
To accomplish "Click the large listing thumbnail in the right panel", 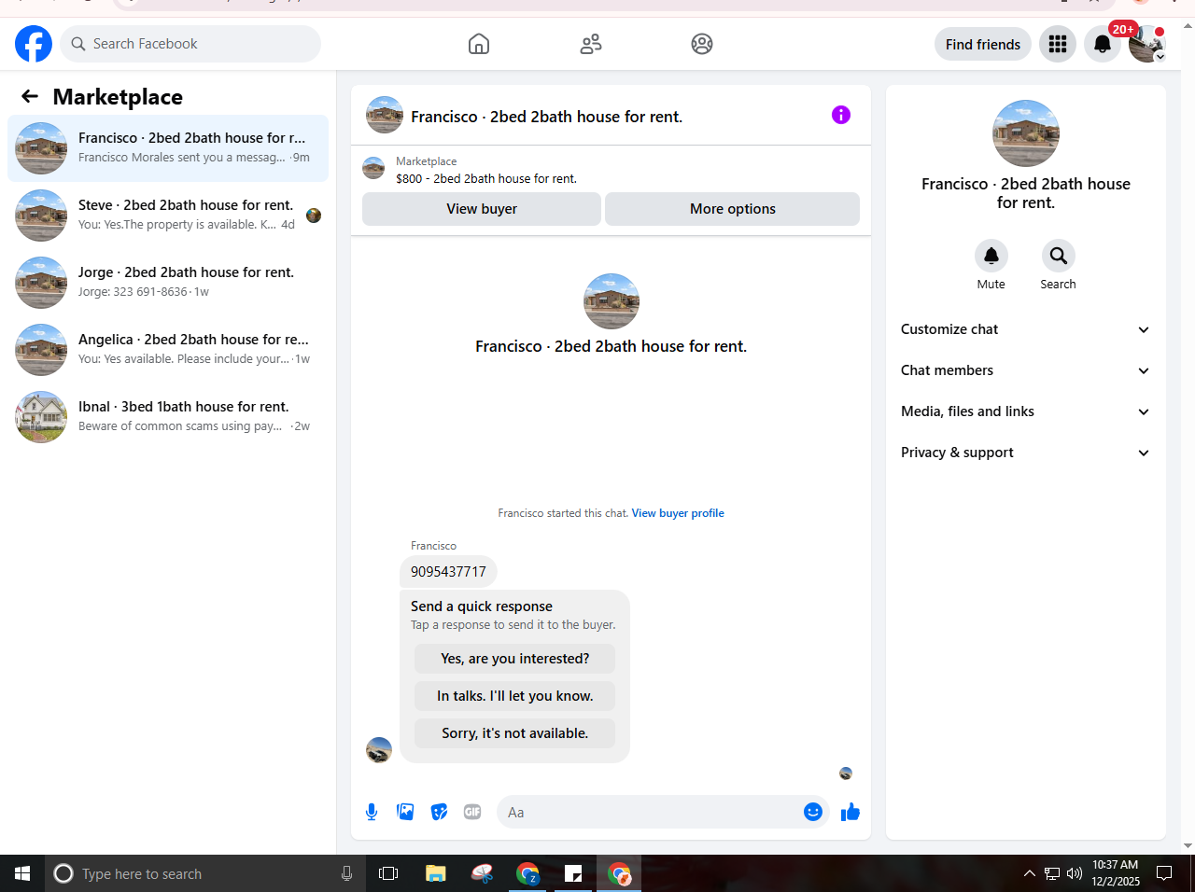I will 1026,133.
